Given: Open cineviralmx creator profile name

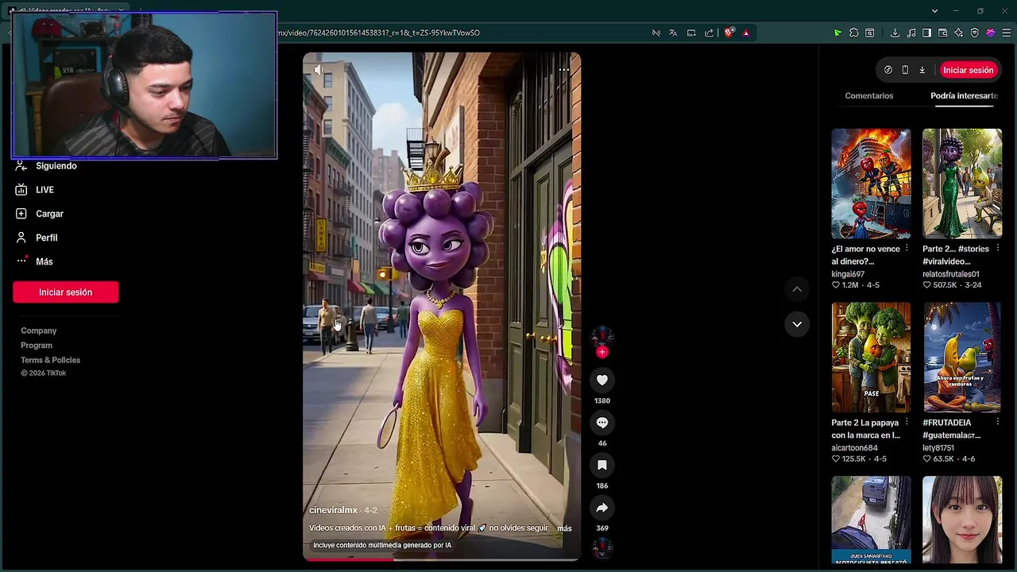Looking at the screenshot, I should coord(333,510).
